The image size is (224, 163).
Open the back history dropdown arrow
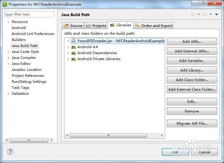coord(199,14)
